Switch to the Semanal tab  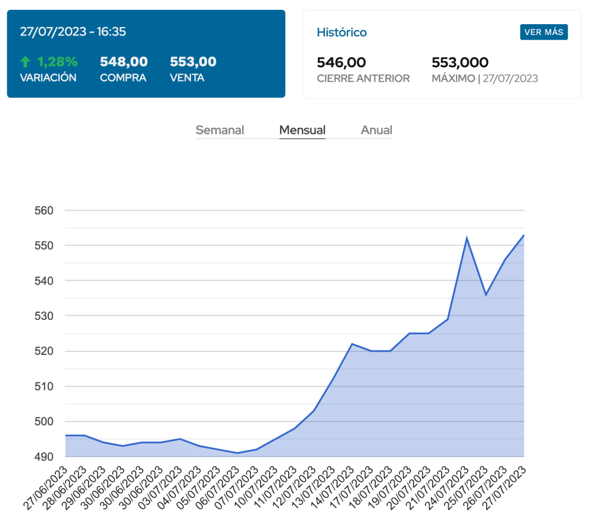(x=220, y=130)
